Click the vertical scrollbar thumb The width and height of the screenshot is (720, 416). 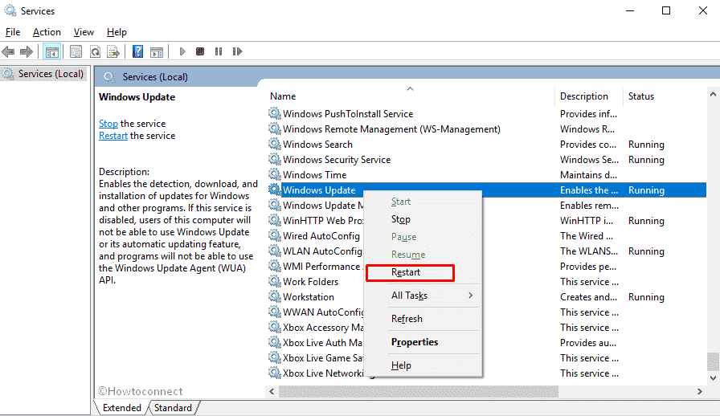[713, 361]
